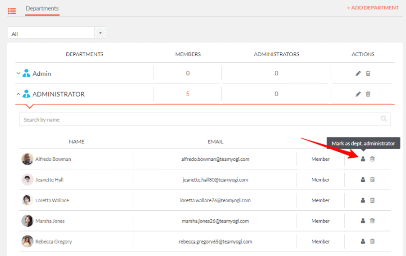Click the ADMINISTRATOR department people icon

(26, 94)
